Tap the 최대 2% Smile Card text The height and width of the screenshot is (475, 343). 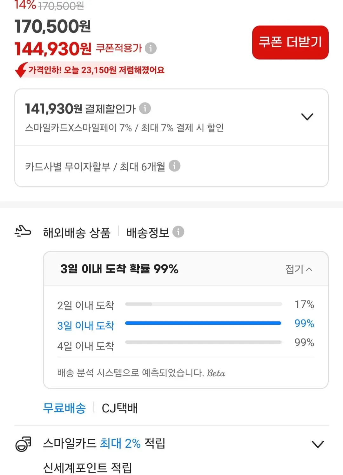[120, 443]
